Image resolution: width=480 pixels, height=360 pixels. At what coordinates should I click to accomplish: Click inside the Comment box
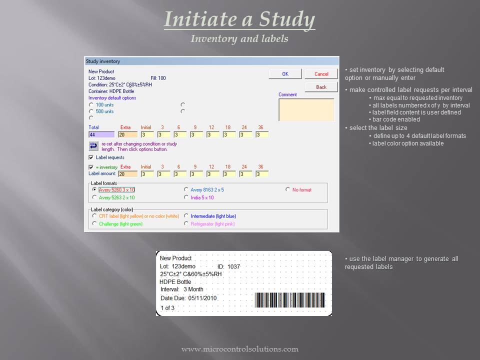pyautogui.click(x=305, y=109)
